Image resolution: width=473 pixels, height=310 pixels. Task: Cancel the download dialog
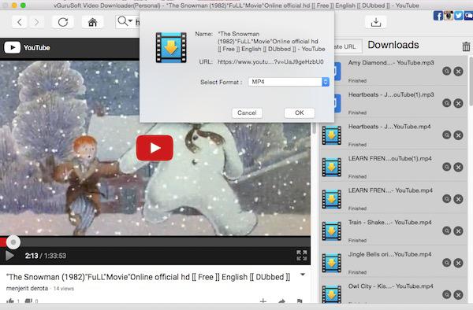247,113
